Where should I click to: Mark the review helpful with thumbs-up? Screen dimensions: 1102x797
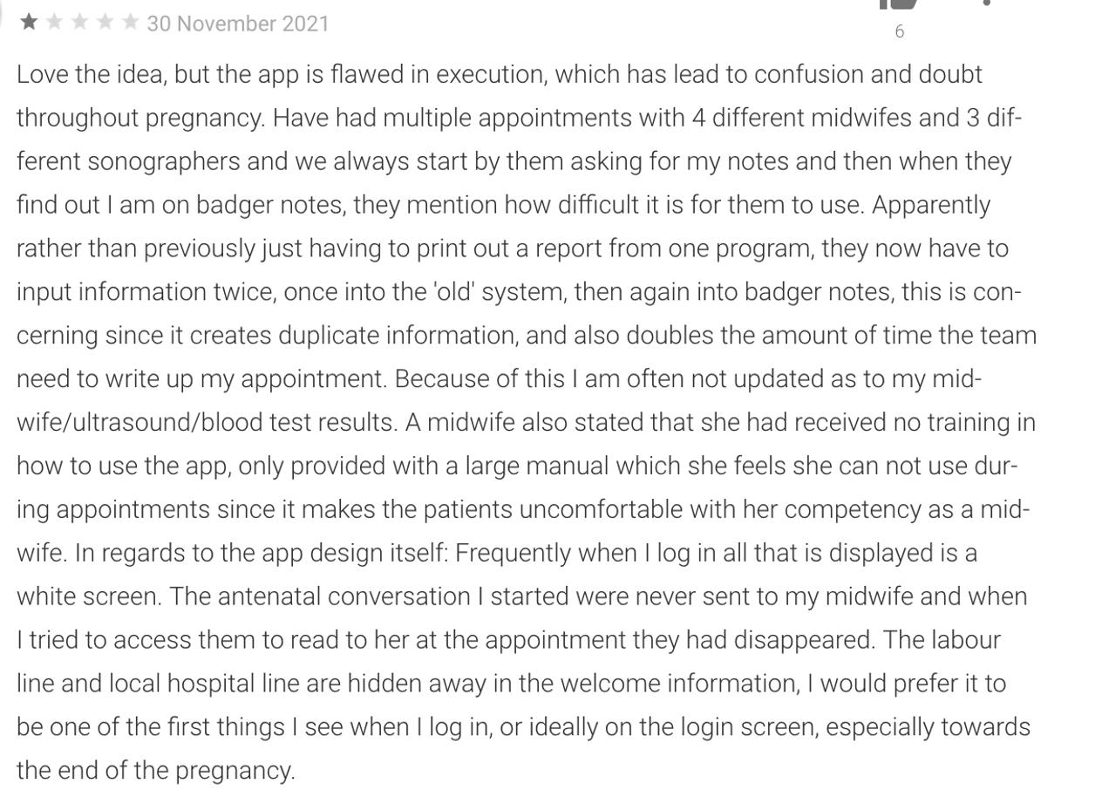click(x=899, y=3)
